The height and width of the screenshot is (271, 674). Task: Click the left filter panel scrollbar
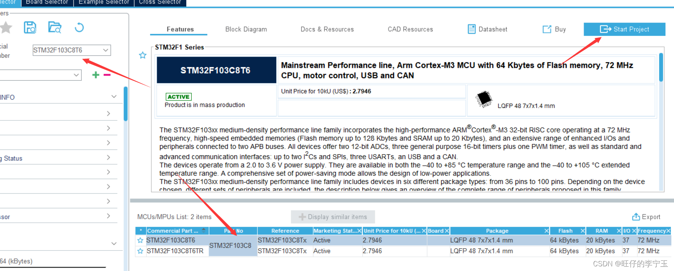click(126, 104)
